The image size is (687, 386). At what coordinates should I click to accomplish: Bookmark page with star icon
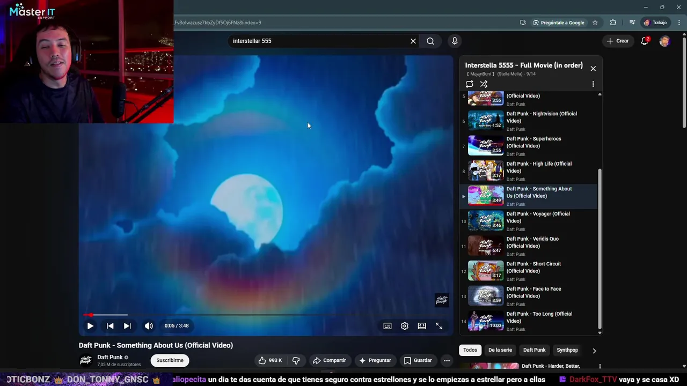[595, 23]
